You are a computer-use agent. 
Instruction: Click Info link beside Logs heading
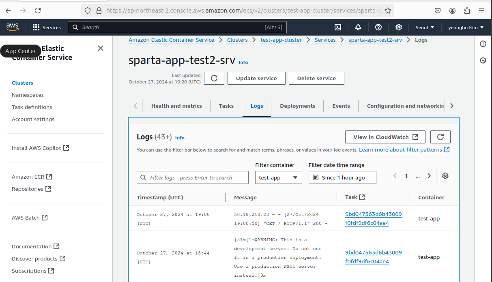point(180,138)
